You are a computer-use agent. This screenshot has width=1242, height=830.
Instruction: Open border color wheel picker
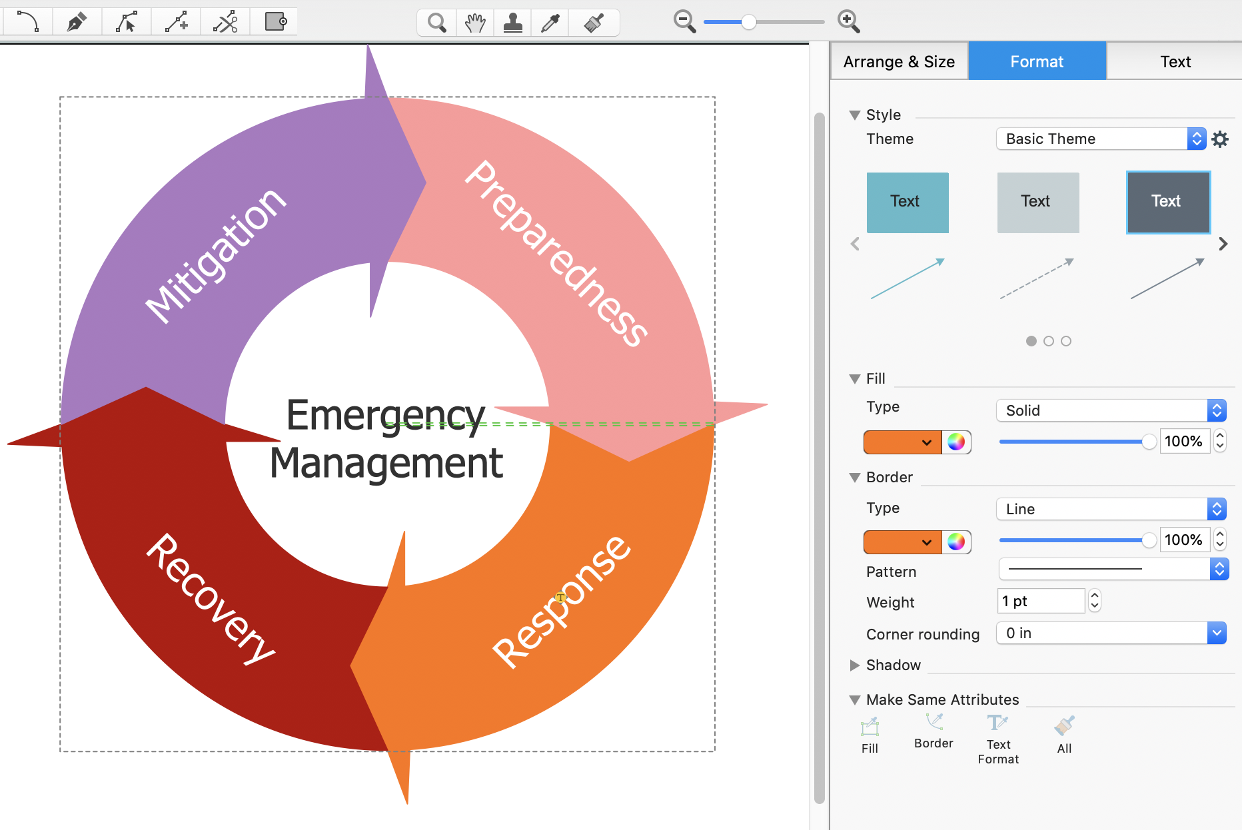pyautogui.click(x=956, y=542)
